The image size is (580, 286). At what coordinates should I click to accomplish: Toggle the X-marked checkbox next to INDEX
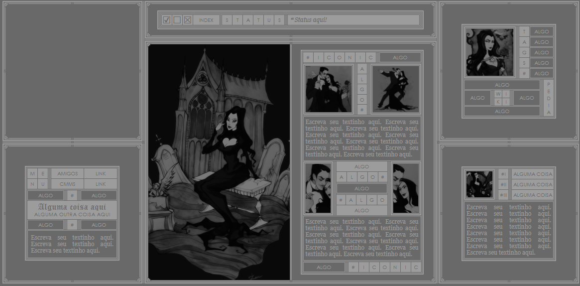[x=188, y=20]
